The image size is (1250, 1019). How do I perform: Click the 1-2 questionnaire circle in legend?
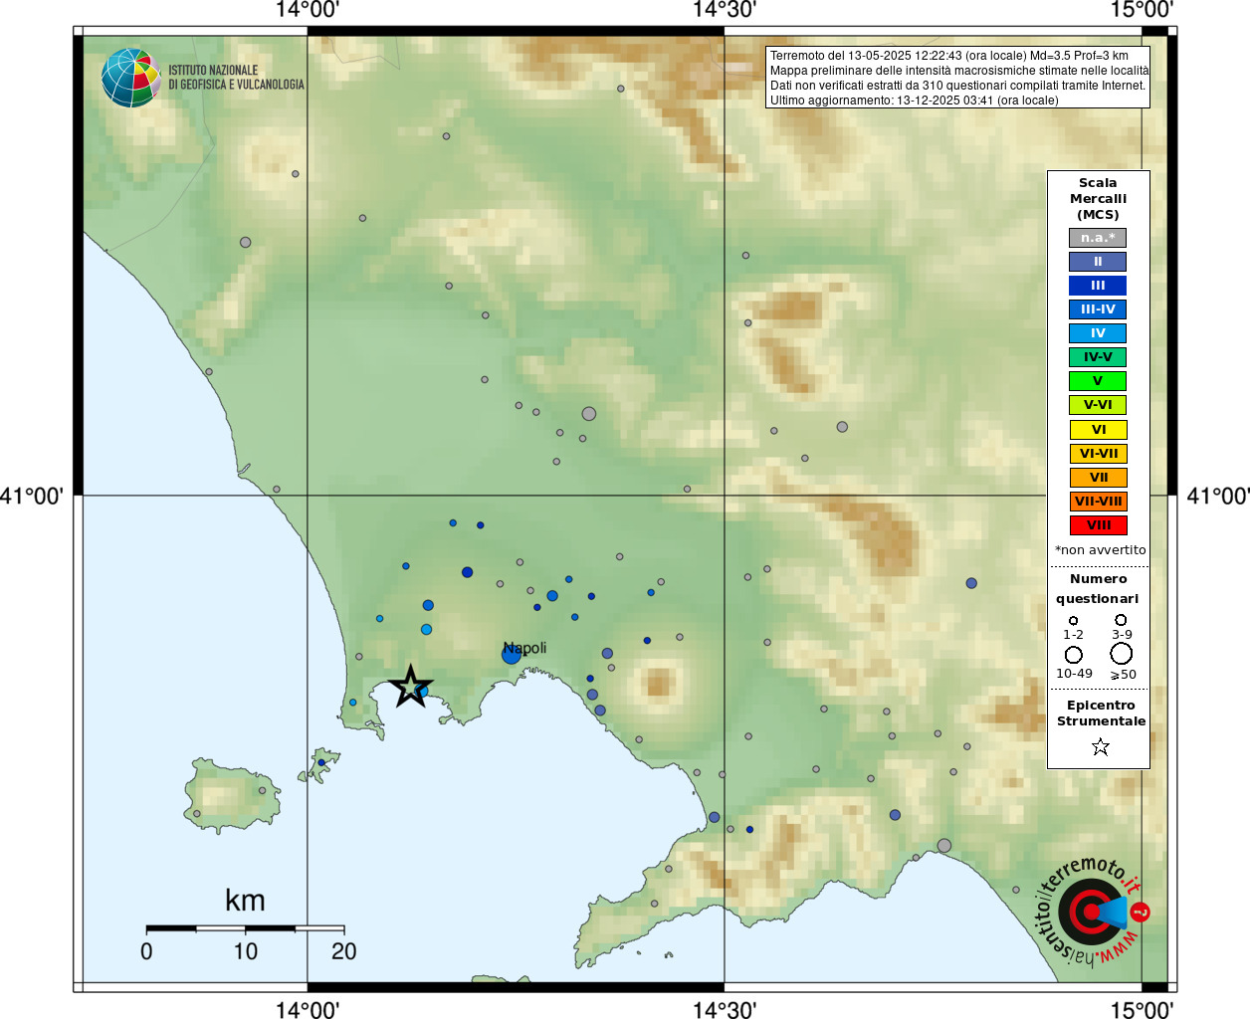(x=1073, y=621)
